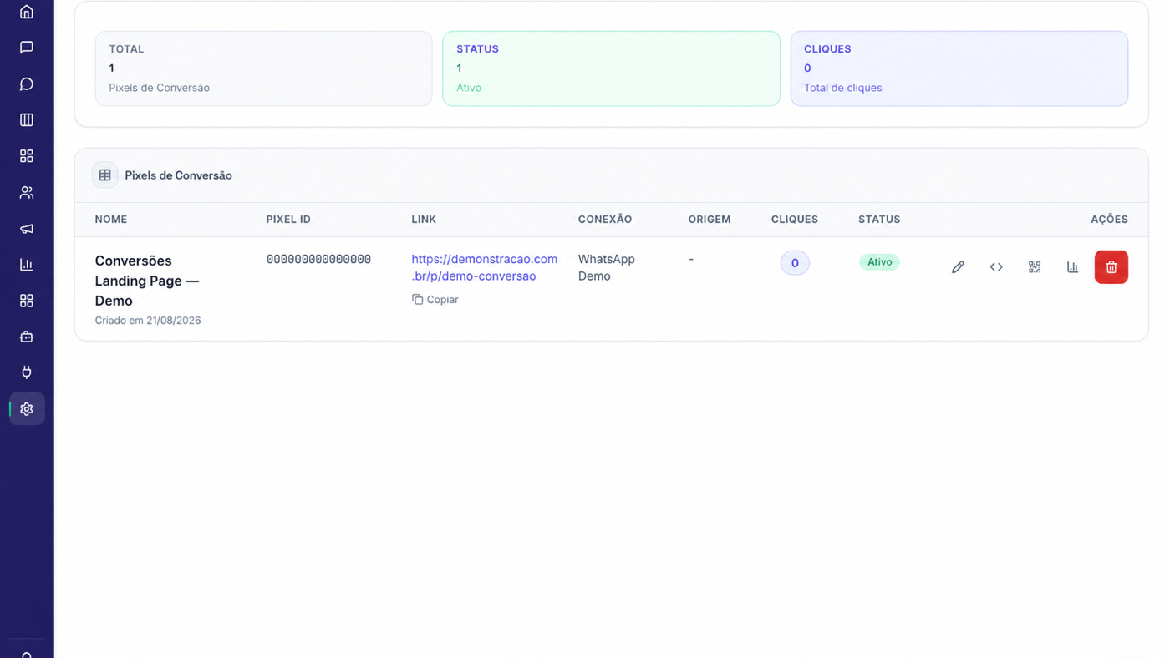Show embed code for the Demo pixel
The image size is (1170, 658).
pyautogui.click(x=996, y=267)
